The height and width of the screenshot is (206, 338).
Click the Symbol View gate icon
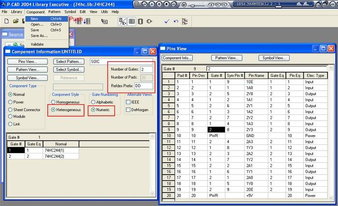(149, 21)
